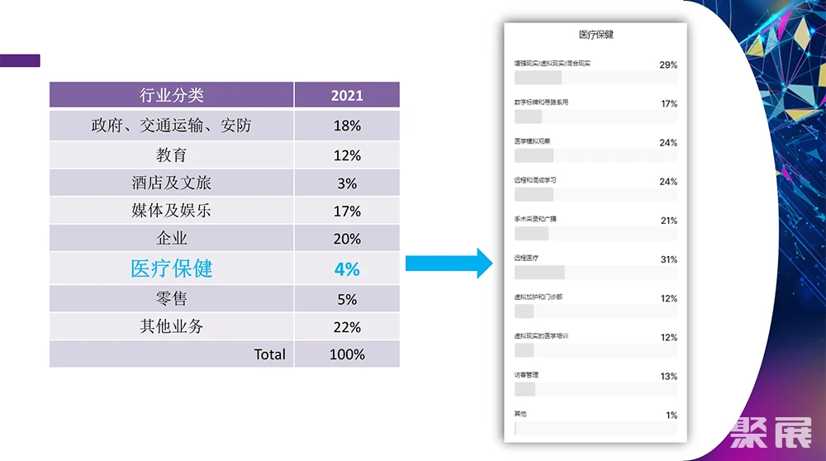Click the 31% value in the chart
The image size is (826, 461).
(669, 259)
